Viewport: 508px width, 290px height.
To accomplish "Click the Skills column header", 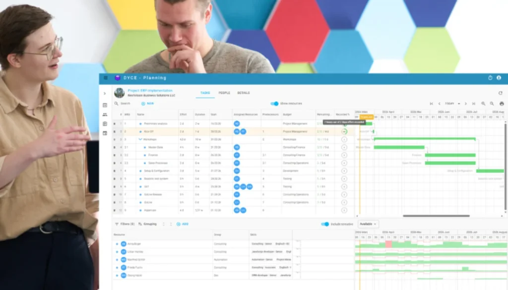I will click(254, 234).
